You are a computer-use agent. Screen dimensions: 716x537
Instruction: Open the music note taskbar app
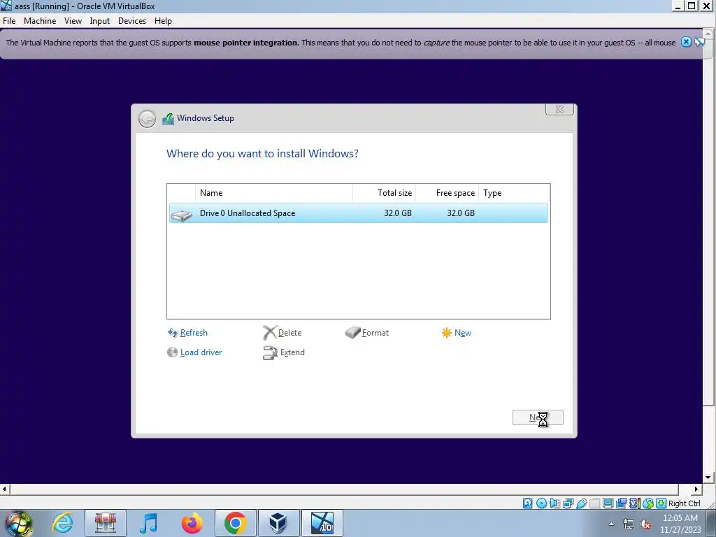coord(148,523)
